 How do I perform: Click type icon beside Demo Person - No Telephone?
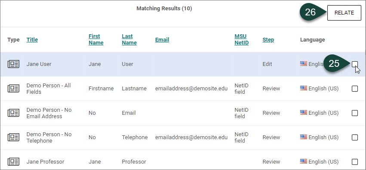pyautogui.click(x=13, y=137)
